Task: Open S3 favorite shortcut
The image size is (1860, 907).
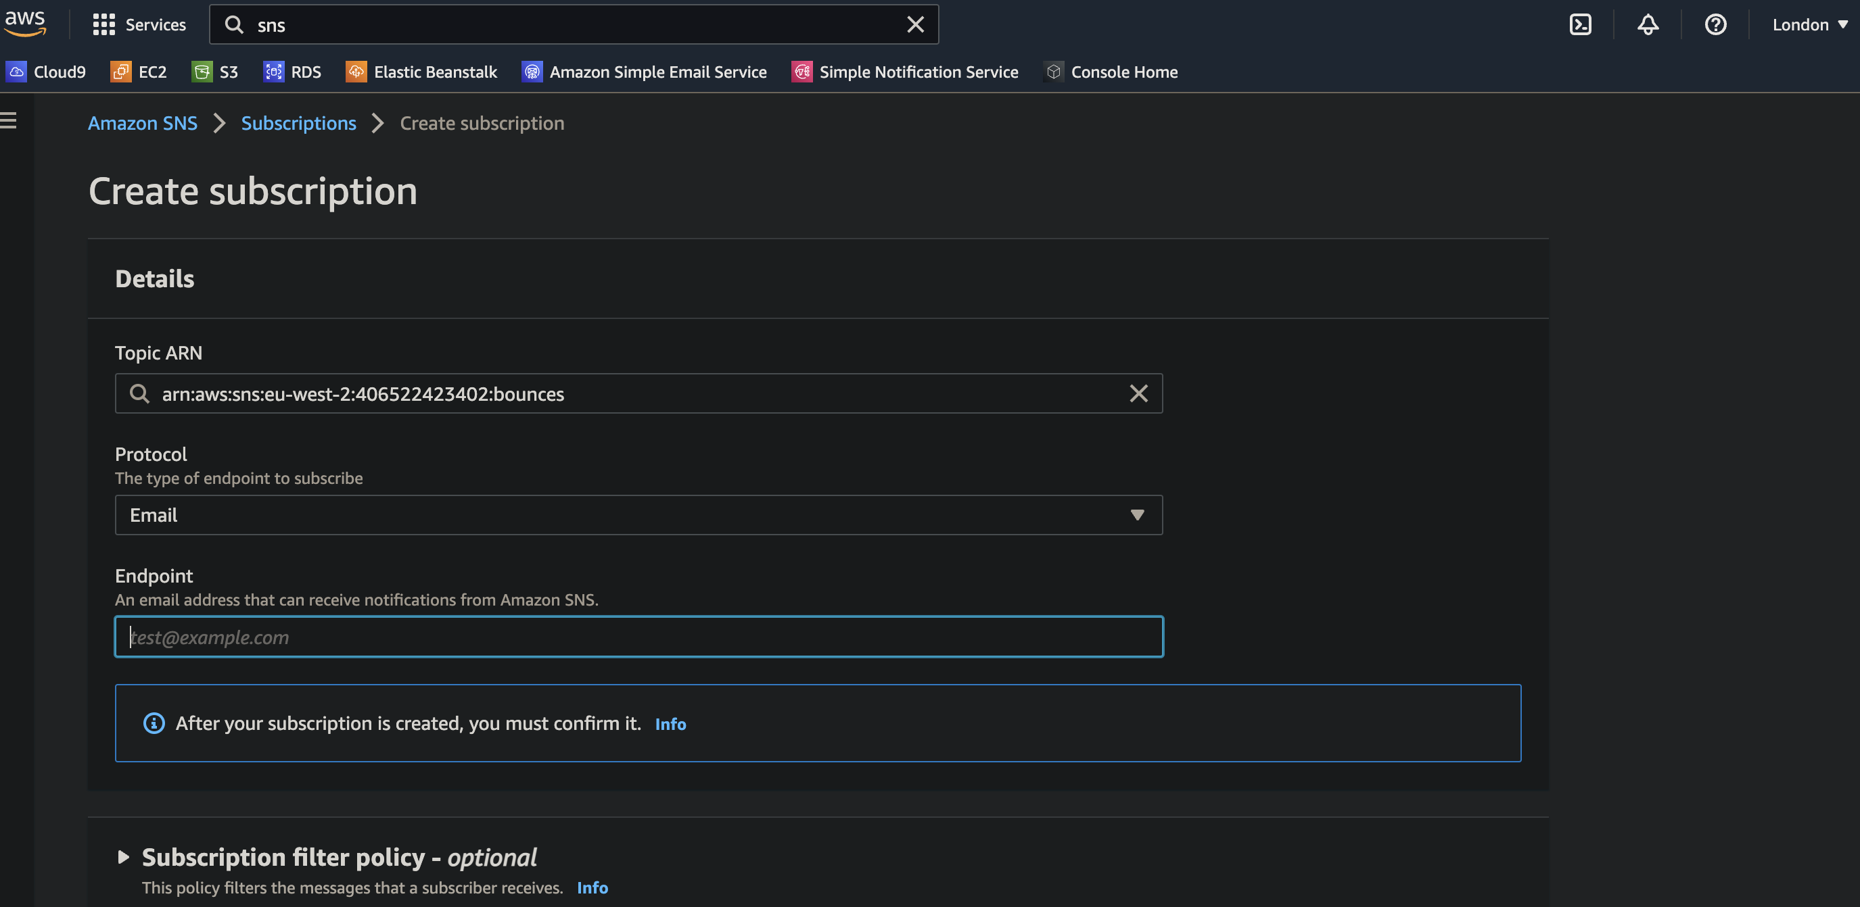Action: coord(215,72)
